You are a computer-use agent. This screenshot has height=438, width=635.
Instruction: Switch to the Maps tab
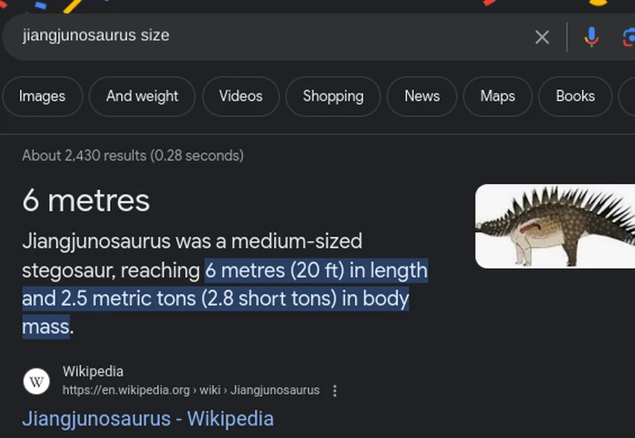tap(497, 97)
